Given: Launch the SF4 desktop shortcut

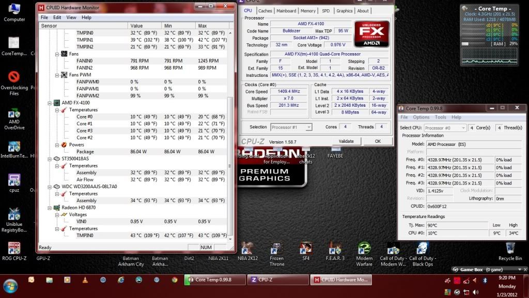Looking at the screenshot, I should pos(306,252).
